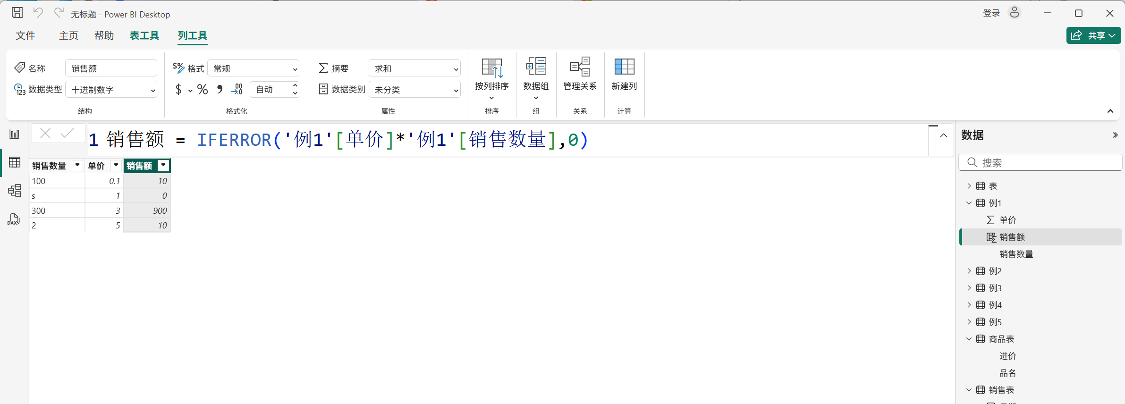This screenshot has width=1125, height=404.
Task: Select the 进价 field in 商品表
Action: pos(1008,356)
